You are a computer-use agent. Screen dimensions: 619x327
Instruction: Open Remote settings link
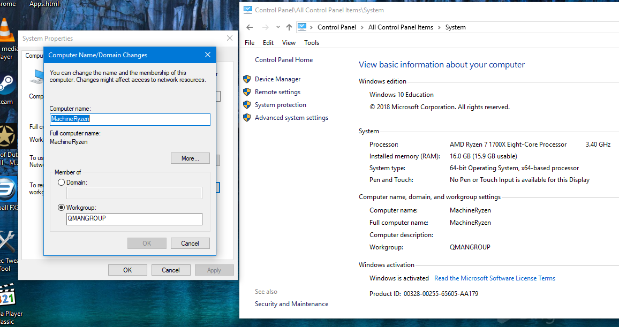pyautogui.click(x=277, y=92)
